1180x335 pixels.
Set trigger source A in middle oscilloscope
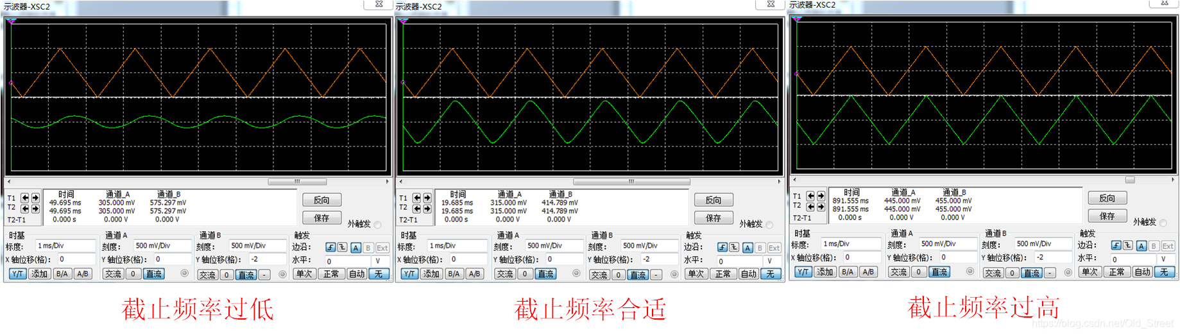[748, 247]
